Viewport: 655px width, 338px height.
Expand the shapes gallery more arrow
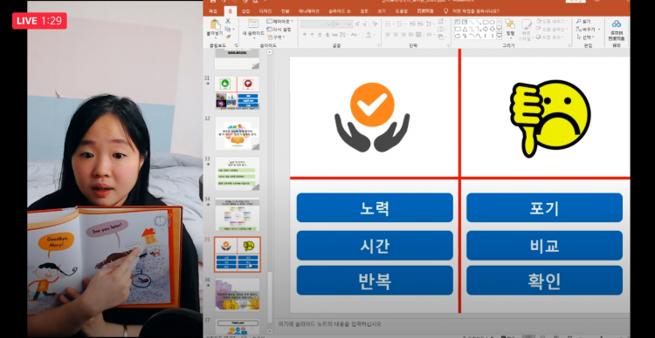click(x=499, y=37)
